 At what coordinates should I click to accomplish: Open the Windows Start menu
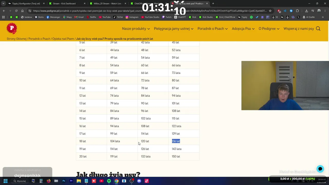[x=5, y=181]
